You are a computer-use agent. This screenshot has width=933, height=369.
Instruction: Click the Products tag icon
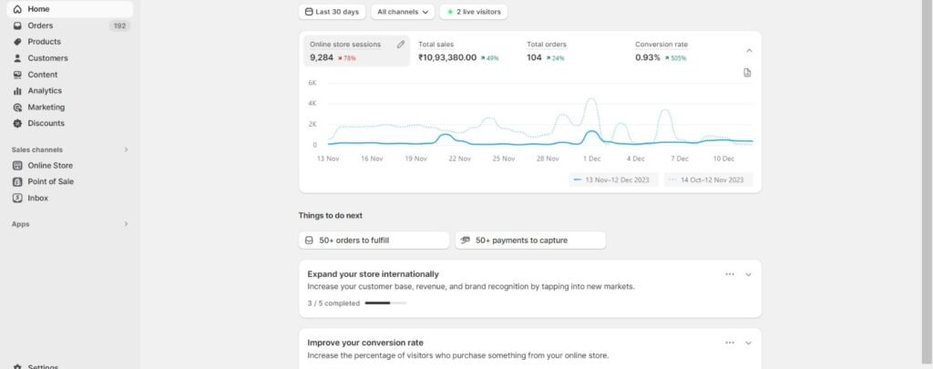point(17,42)
